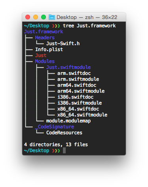148x187 pixels.
Task: Select the root 'Just.framework' directory line
Action: 44,32
